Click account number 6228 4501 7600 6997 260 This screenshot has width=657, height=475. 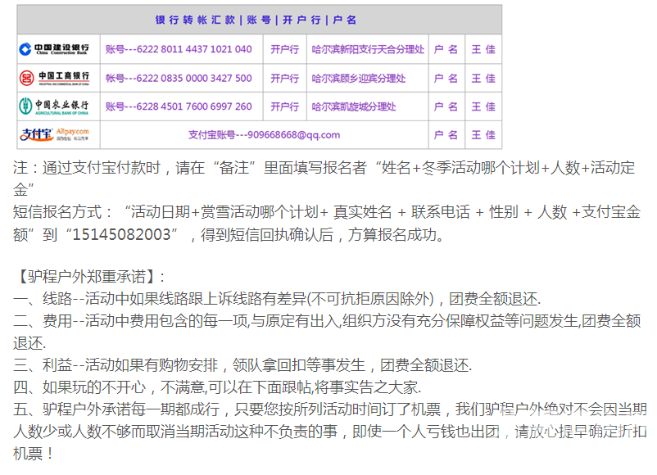[x=179, y=106]
